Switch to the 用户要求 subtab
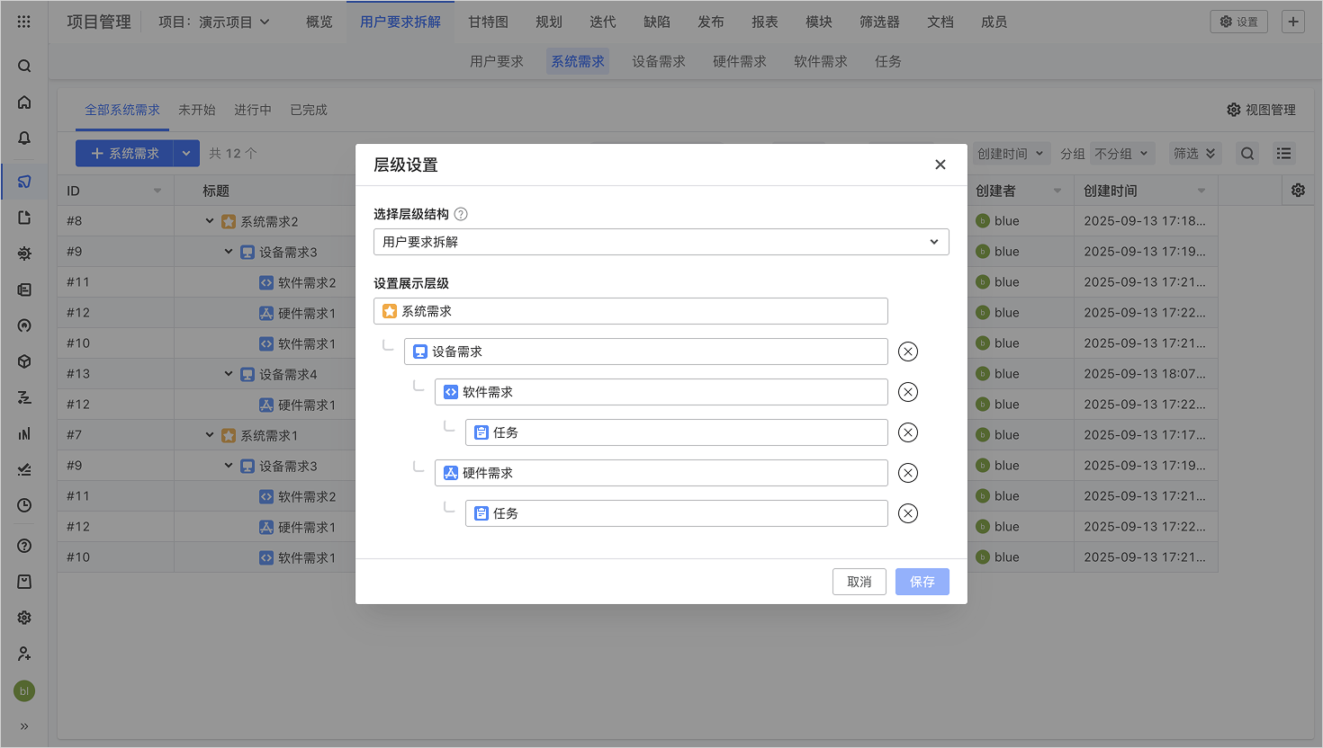The width and height of the screenshot is (1323, 748). 496,61
